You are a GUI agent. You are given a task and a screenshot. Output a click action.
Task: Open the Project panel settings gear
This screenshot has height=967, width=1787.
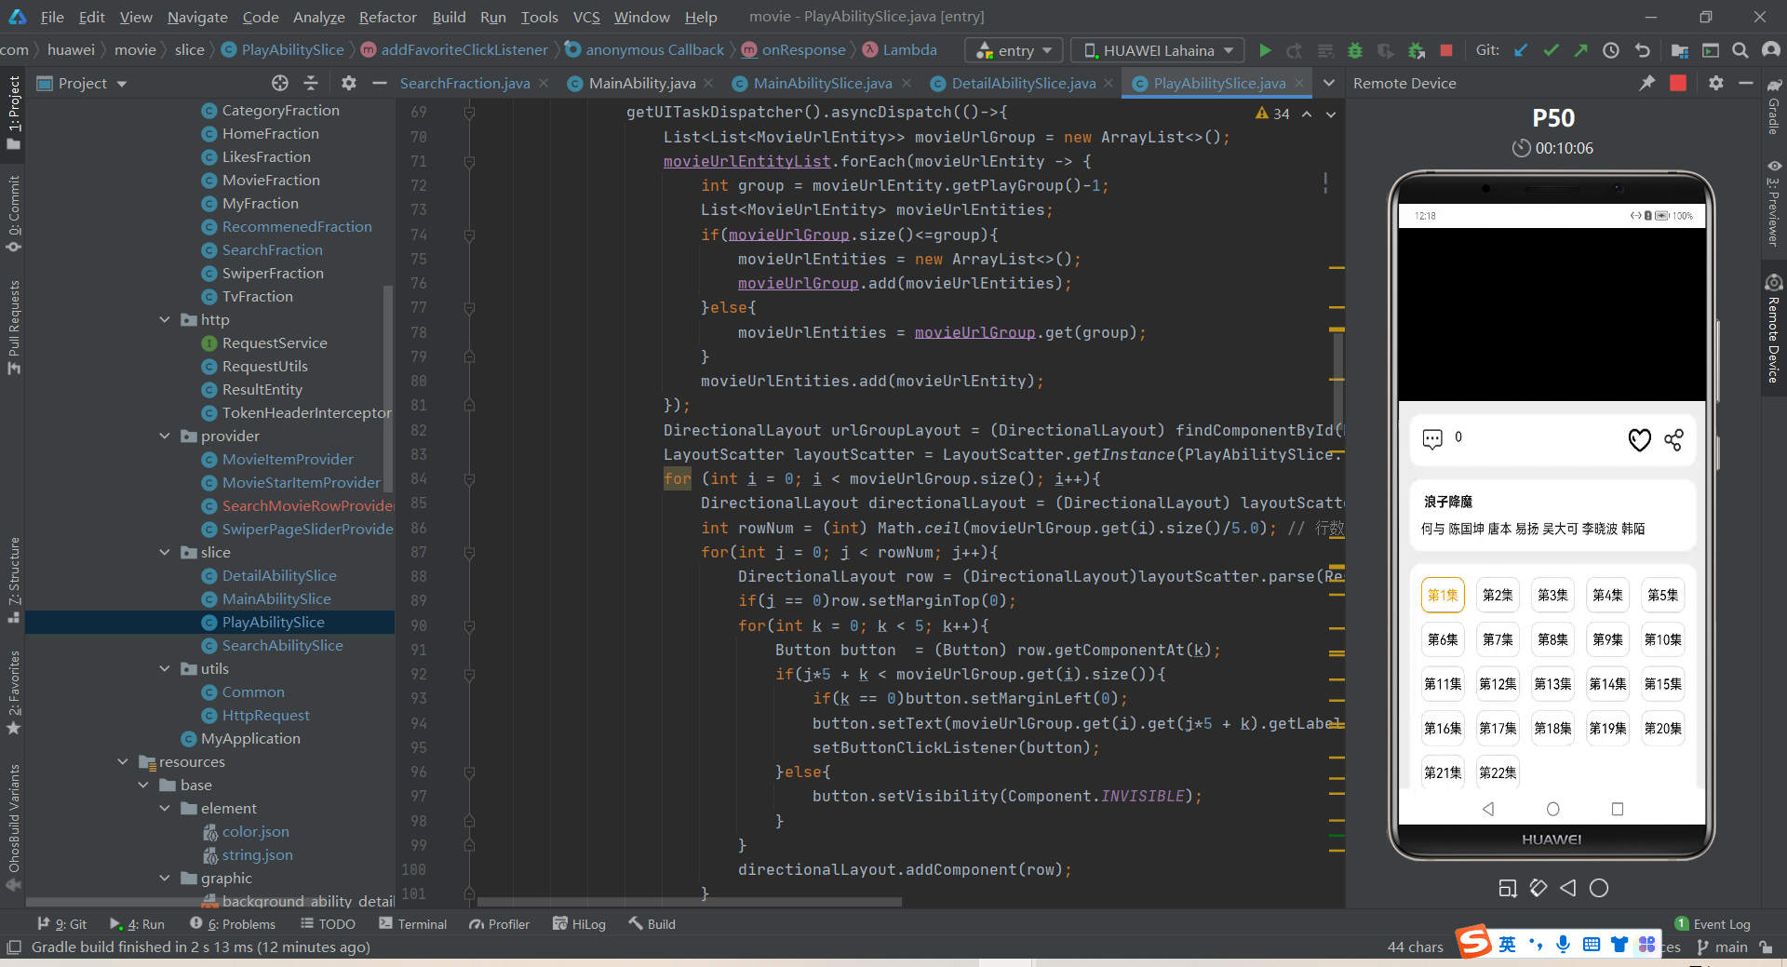349,83
